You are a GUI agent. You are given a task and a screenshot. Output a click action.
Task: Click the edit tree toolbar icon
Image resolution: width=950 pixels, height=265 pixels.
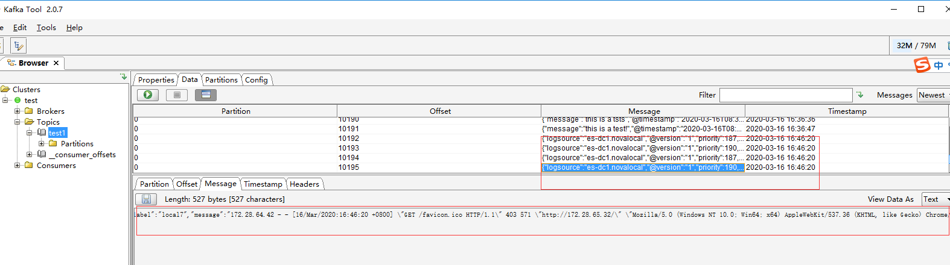[x=18, y=46]
